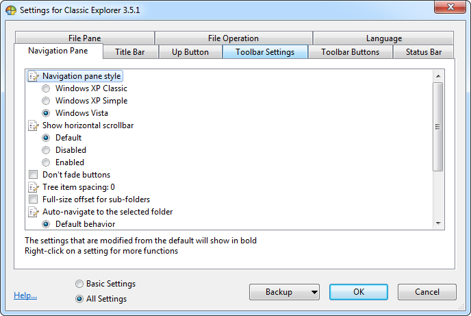Select the Windows XP Classic radio option
This screenshot has height=316, width=471.
point(46,88)
